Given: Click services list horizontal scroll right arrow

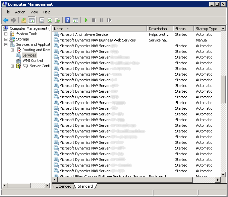Looking at the screenshot, I should pyautogui.click(x=218, y=180).
